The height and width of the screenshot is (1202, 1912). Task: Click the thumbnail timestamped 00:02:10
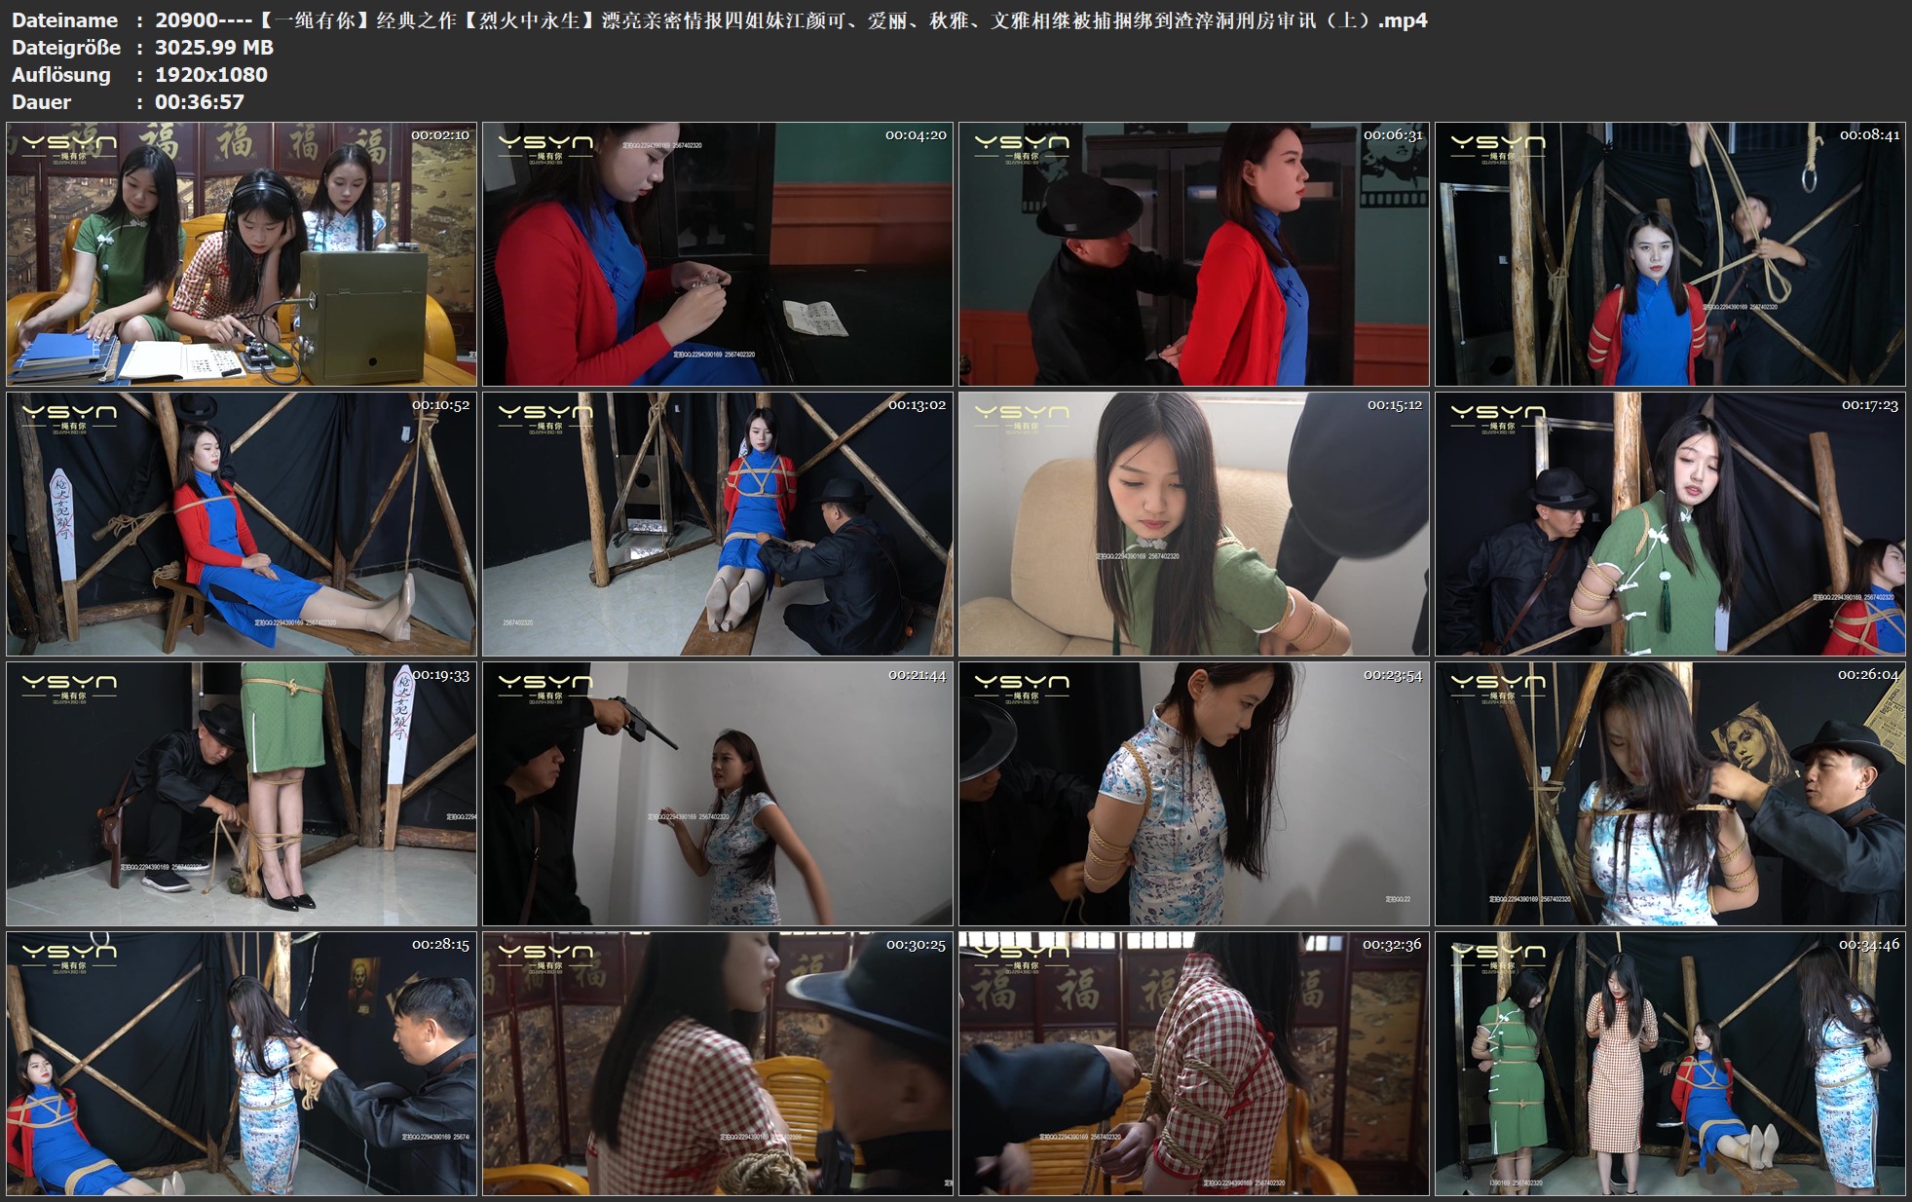click(x=242, y=254)
